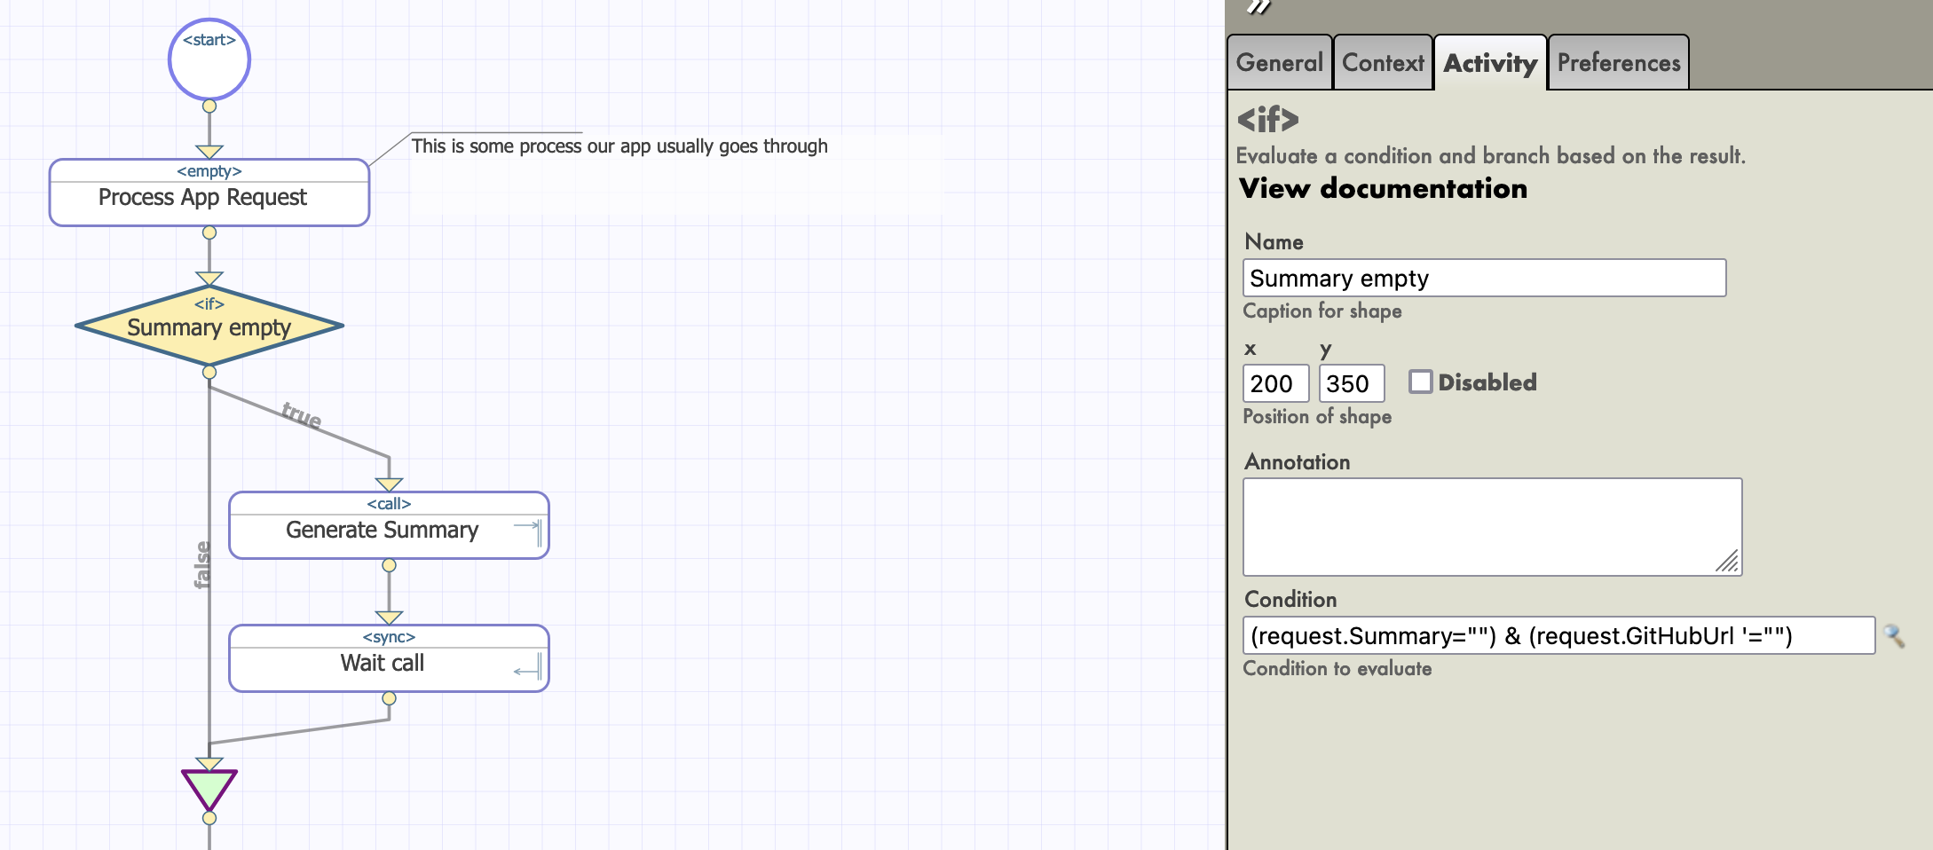Click the call arrow icon in Generate Summary

coord(528,530)
